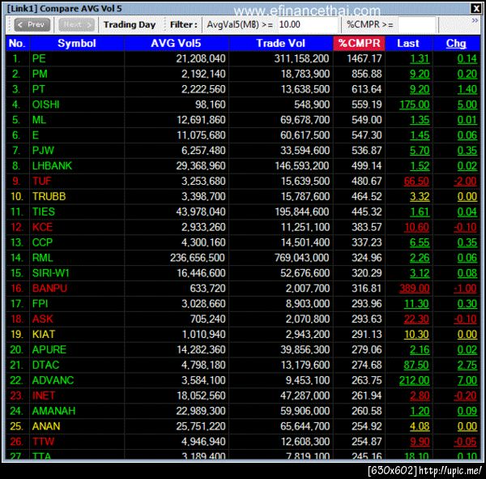This screenshot has height=479, width=486.
Task: Click change value 1.40 for PT
Action: (467, 89)
